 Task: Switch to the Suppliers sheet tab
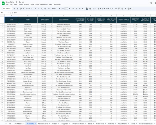pos(65,124)
